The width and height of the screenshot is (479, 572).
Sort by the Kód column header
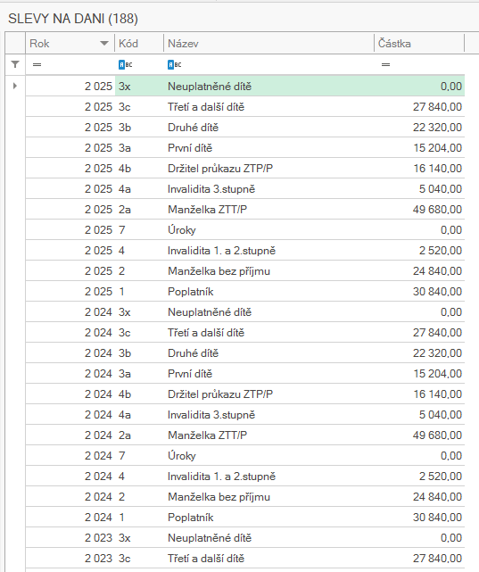[x=139, y=44]
